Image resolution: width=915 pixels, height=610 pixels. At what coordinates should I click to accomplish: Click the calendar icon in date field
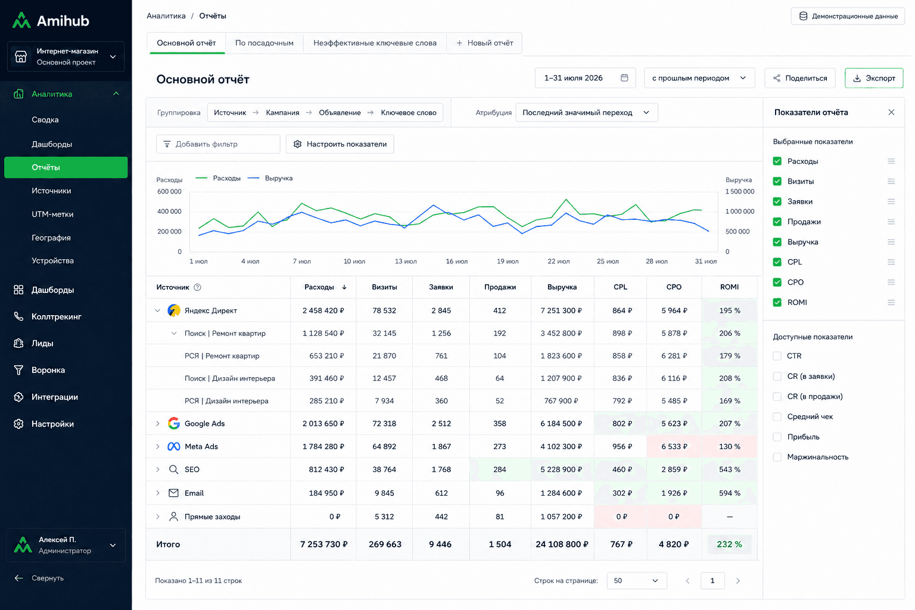(x=624, y=78)
